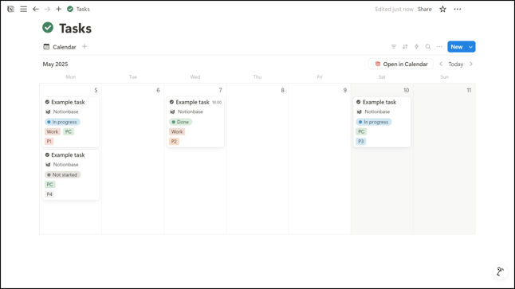Click the May 2025 label
The image size is (515, 289).
pos(55,64)
